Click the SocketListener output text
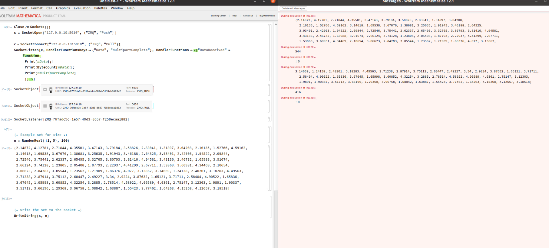 [71, 119]
